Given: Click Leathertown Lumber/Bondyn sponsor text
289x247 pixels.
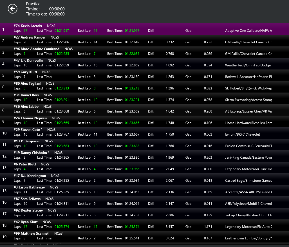Looking at the screenshot, I should coord(248,238).
